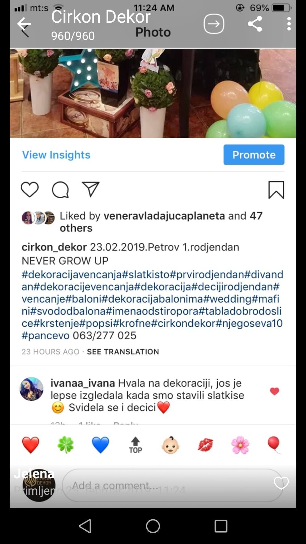
Task: Toggle like on ivanaa_ivana's comment
Action: click(275, 391)
